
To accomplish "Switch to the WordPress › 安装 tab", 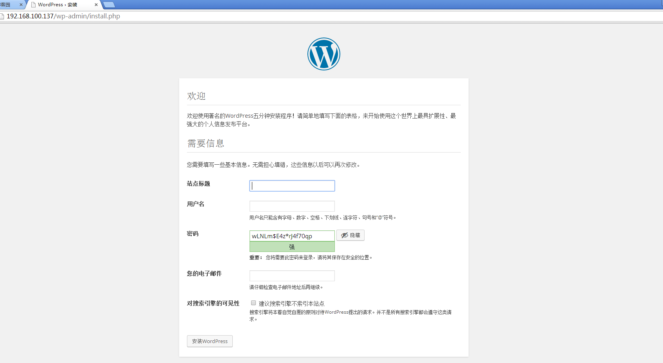I will point(63,5).
